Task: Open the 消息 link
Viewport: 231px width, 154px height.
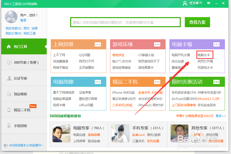Action: pyautogui.click(x=35, y=28)
